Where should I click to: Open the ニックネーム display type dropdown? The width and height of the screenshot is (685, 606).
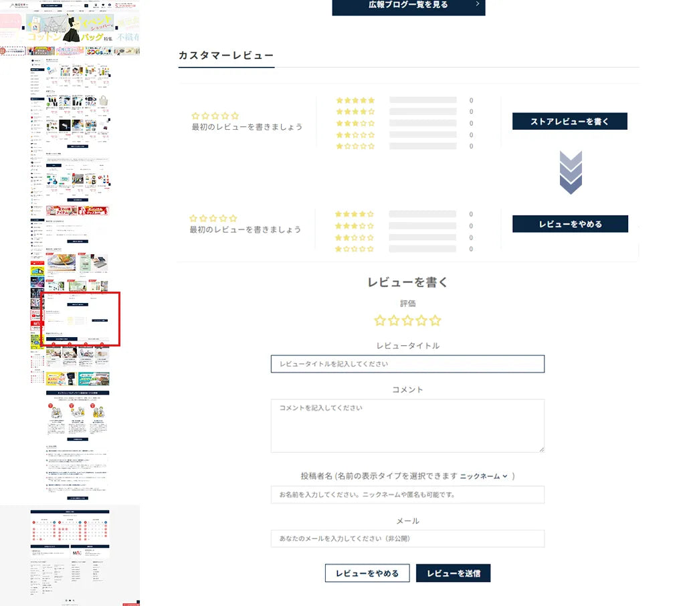(x=484, y=476)
